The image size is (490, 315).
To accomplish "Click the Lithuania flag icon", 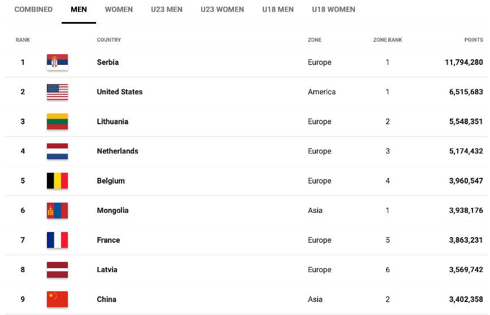I will [57, 121].
